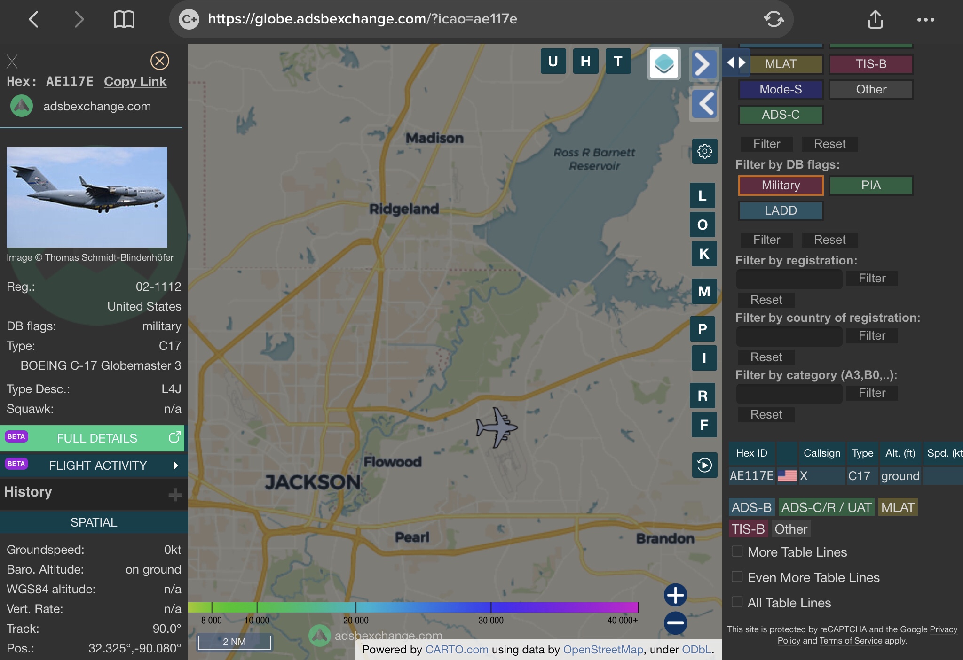963x660 pixels.
Task: Click Reset button under DB flags
Action: 829,240
